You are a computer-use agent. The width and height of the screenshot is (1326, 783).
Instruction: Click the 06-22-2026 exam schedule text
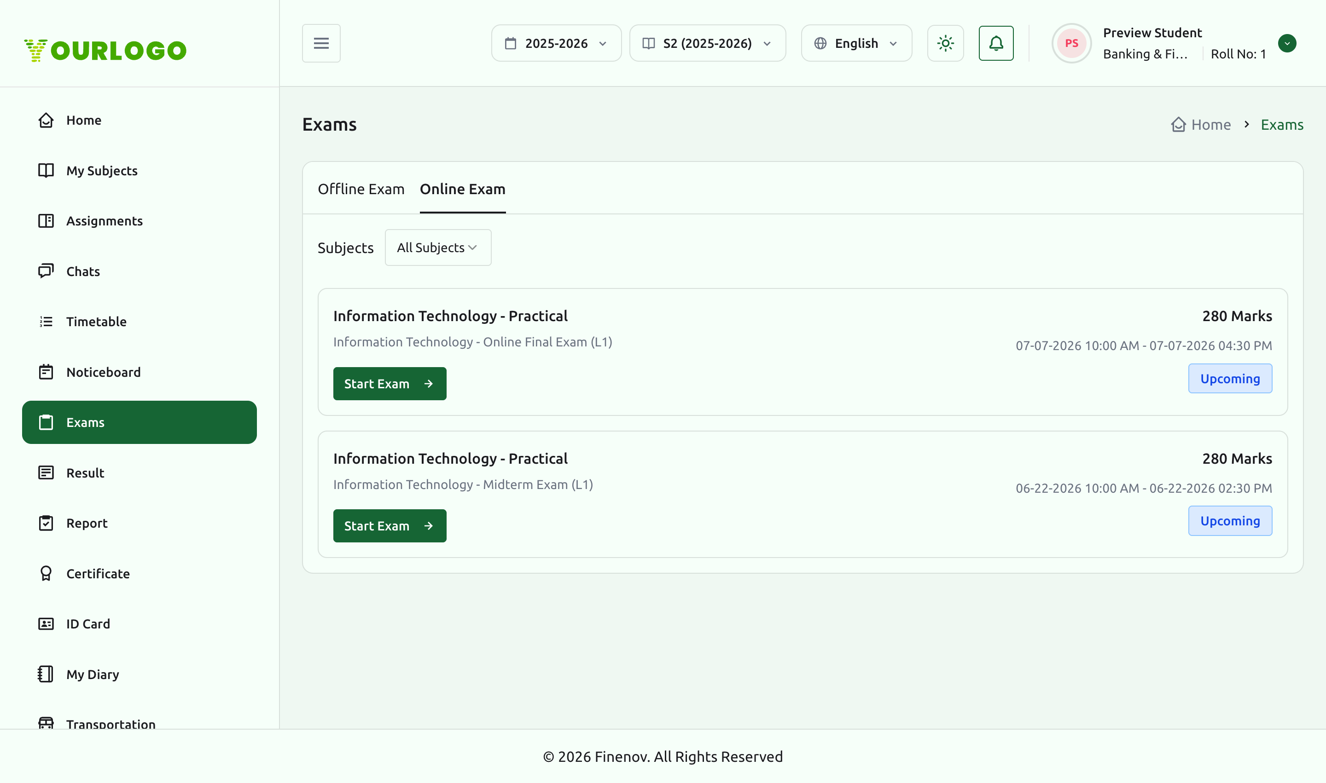[x=1144, y=488]
